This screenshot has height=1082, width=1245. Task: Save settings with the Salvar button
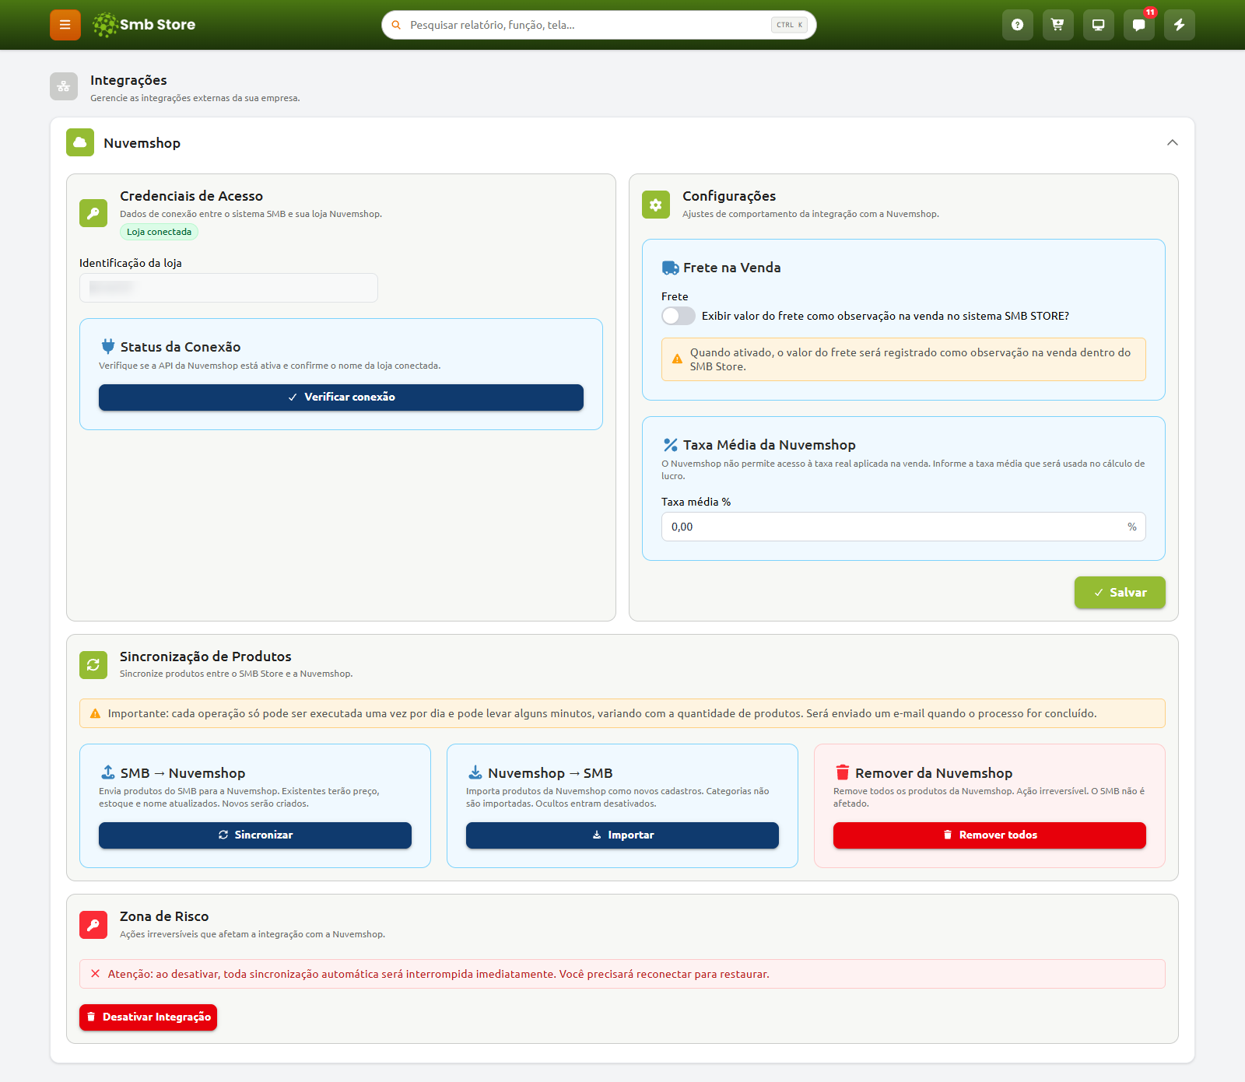point(1120,593)
